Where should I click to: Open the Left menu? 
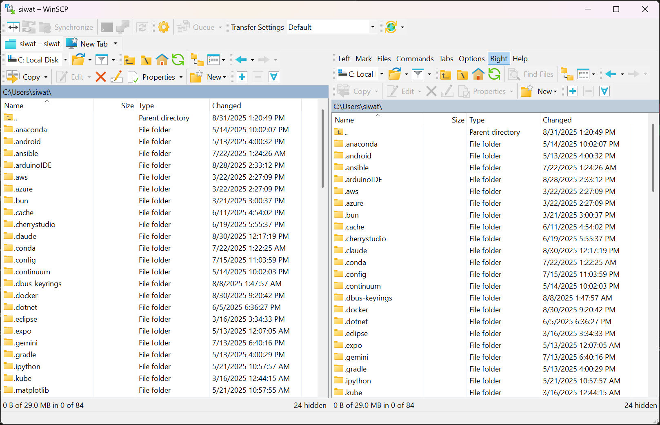(x=344, y=59)
